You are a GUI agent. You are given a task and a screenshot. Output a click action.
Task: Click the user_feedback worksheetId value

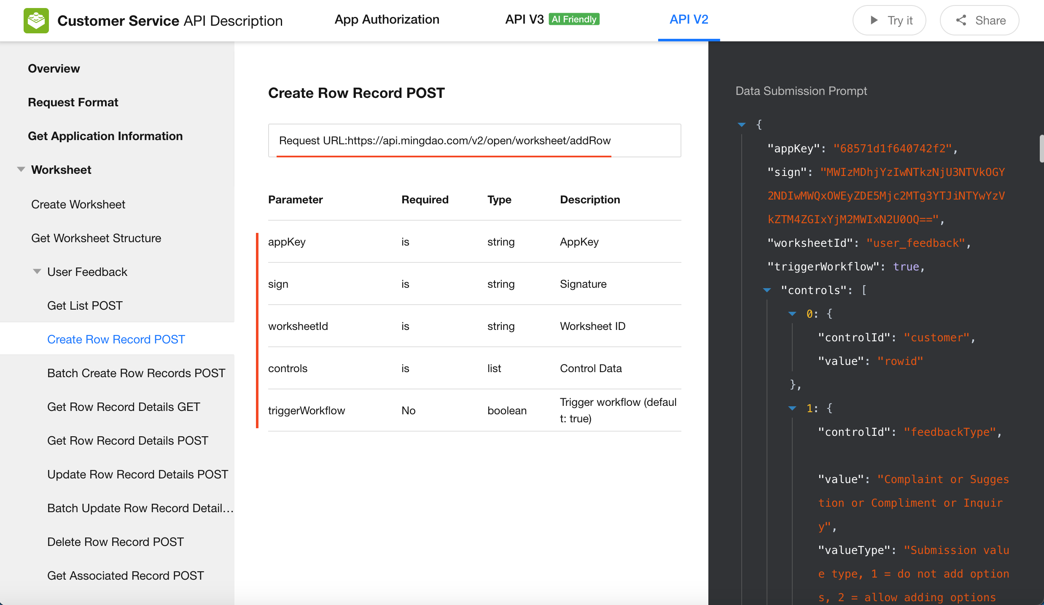(916, 243)
